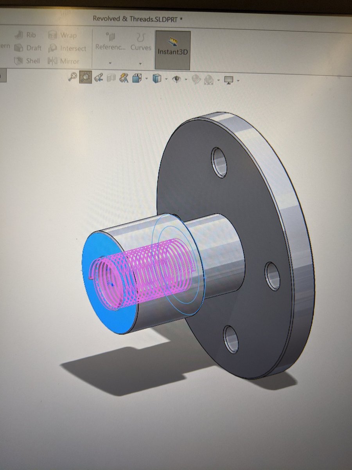Screen dimensions: 352x470
Task: Expand the Apply Scene dropdown arrow
Action: 218,81
